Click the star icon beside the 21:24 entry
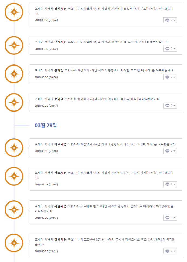 (14, 12)
